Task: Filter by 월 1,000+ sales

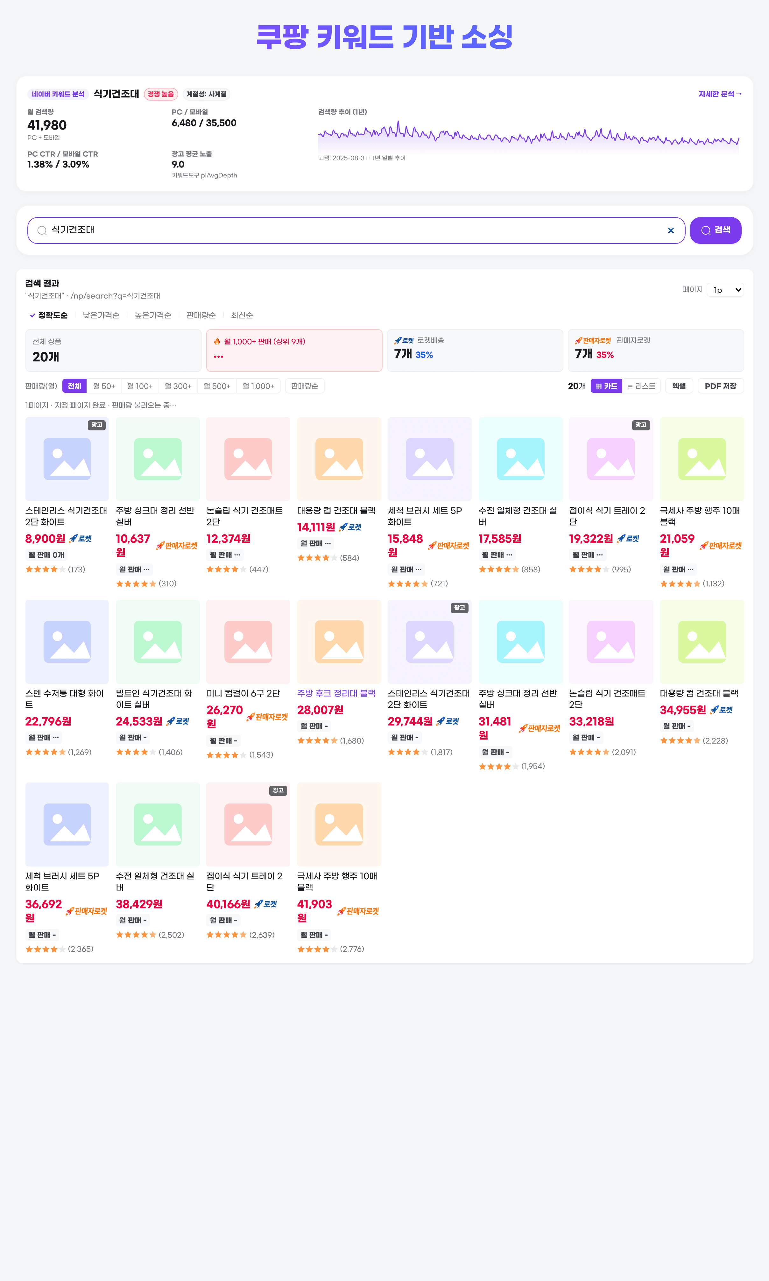Action: click(x=258, y=386)
